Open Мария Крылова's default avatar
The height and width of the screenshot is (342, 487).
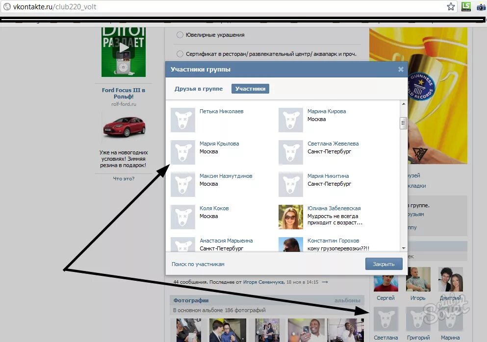point(183,152)
